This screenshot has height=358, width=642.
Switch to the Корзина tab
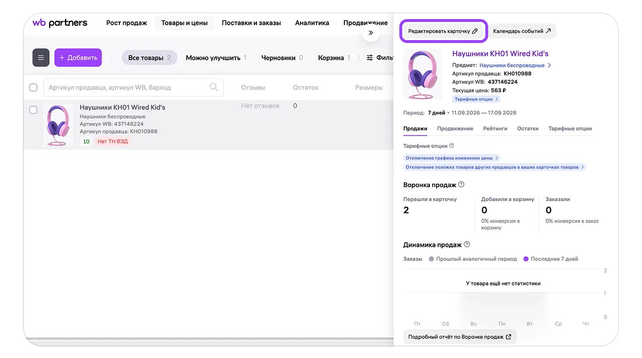point(334,58)
